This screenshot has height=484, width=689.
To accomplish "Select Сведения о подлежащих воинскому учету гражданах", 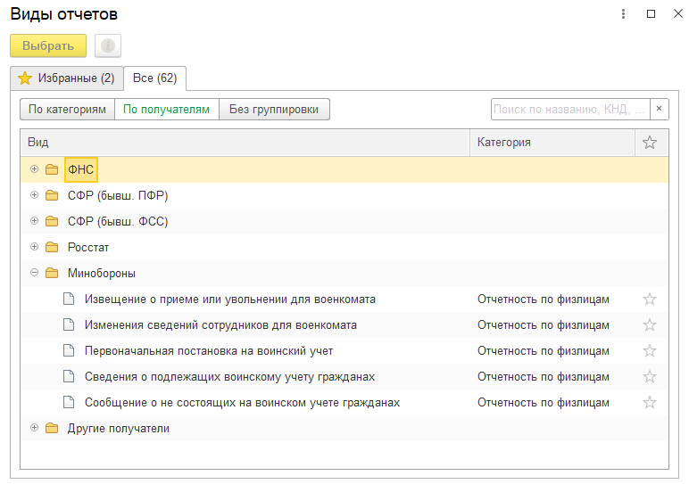I will 229,377.
